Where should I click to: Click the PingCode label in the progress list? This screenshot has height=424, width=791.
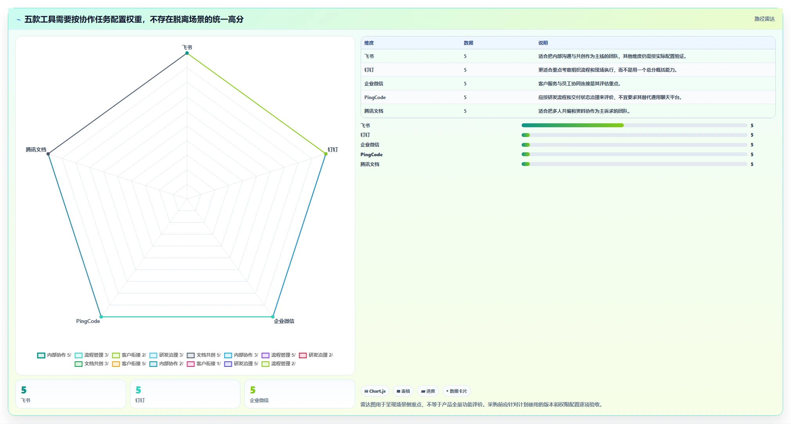pos(371,155)
